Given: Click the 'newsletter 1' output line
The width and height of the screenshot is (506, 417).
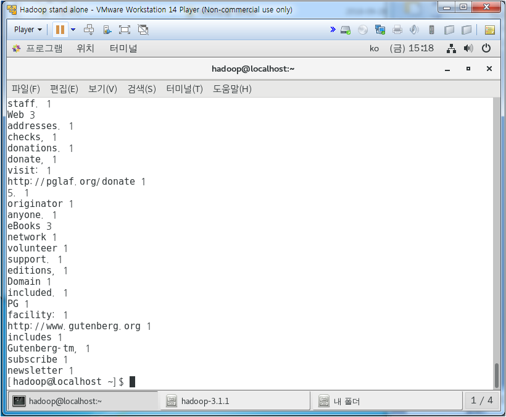Looking at the screenshot, I should pyautogui.click(x=40, y=371).
